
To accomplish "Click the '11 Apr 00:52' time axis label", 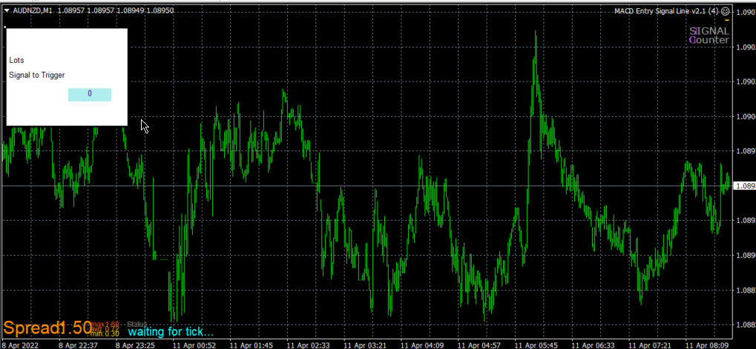I will [194, 345].
